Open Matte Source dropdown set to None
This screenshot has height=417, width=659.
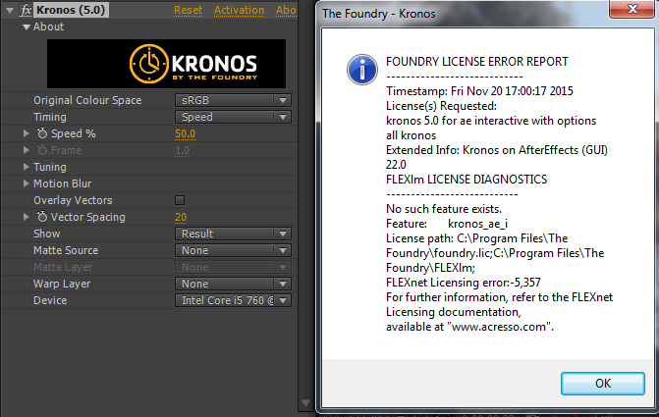pyautogui.click(x=233, y=250)
